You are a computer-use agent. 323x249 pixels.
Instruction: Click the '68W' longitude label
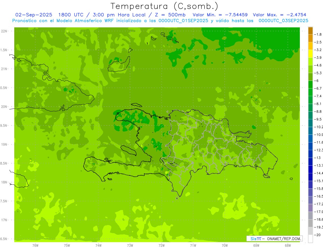[x=288, y=246]
